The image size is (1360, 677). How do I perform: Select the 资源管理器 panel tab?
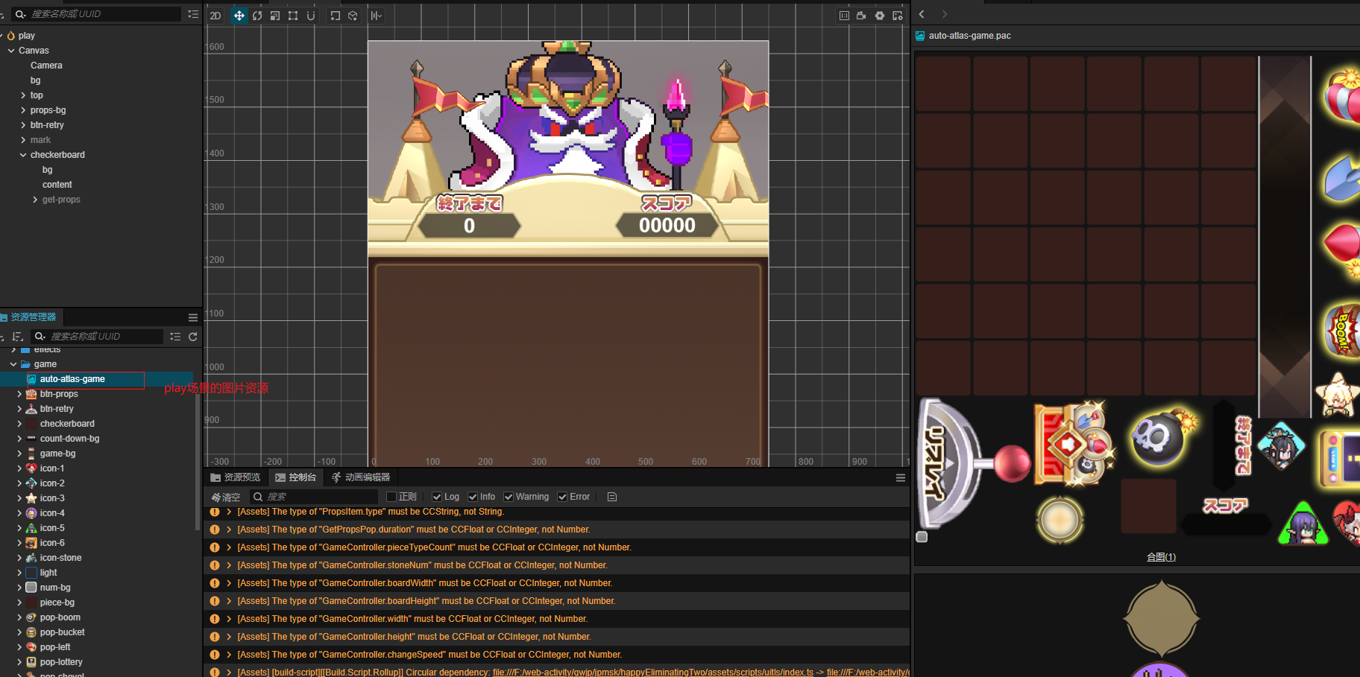pyautogui.click(x=29, y=317)
